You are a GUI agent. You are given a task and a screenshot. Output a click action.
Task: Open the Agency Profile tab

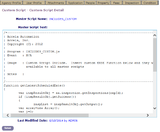11,3
